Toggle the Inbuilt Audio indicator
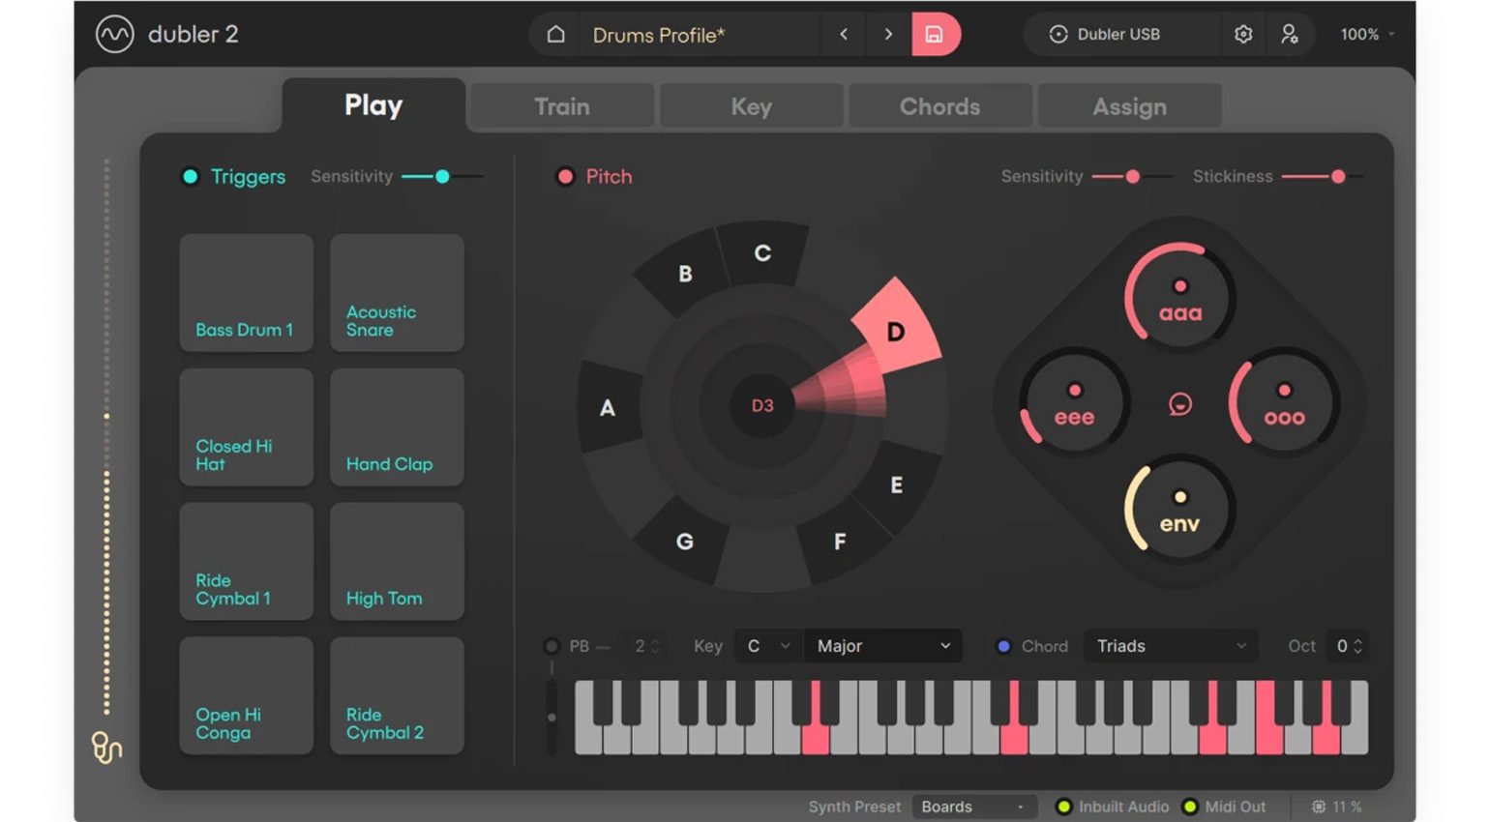 coord(1063,807)
